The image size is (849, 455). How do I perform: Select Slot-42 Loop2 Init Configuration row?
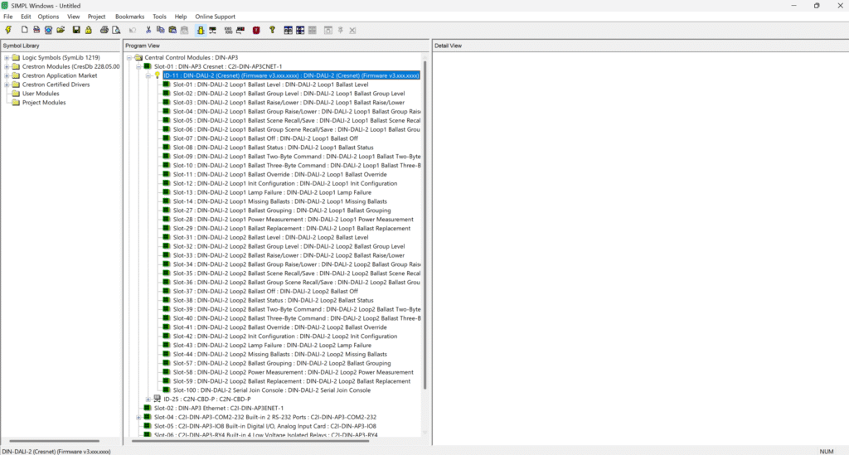285,336
